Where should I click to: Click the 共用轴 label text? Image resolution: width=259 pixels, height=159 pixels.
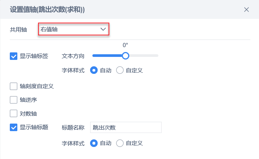18,29
